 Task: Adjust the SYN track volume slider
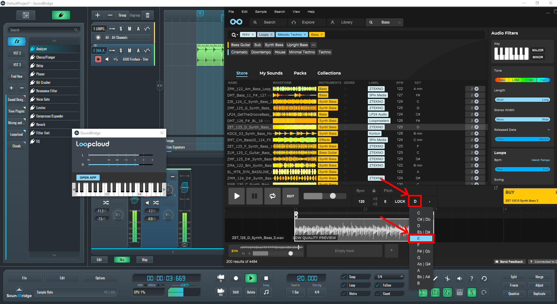(x=290, y=253)
